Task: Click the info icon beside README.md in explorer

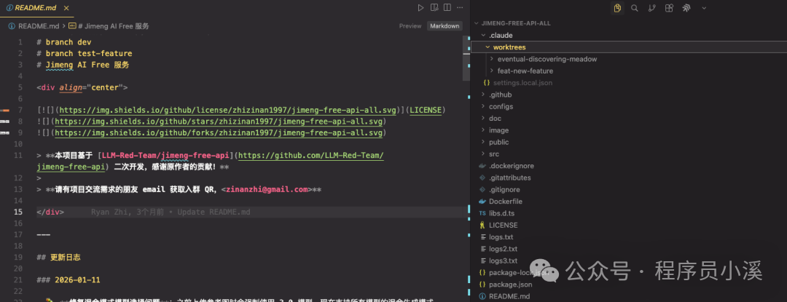Action: [483, 296]
